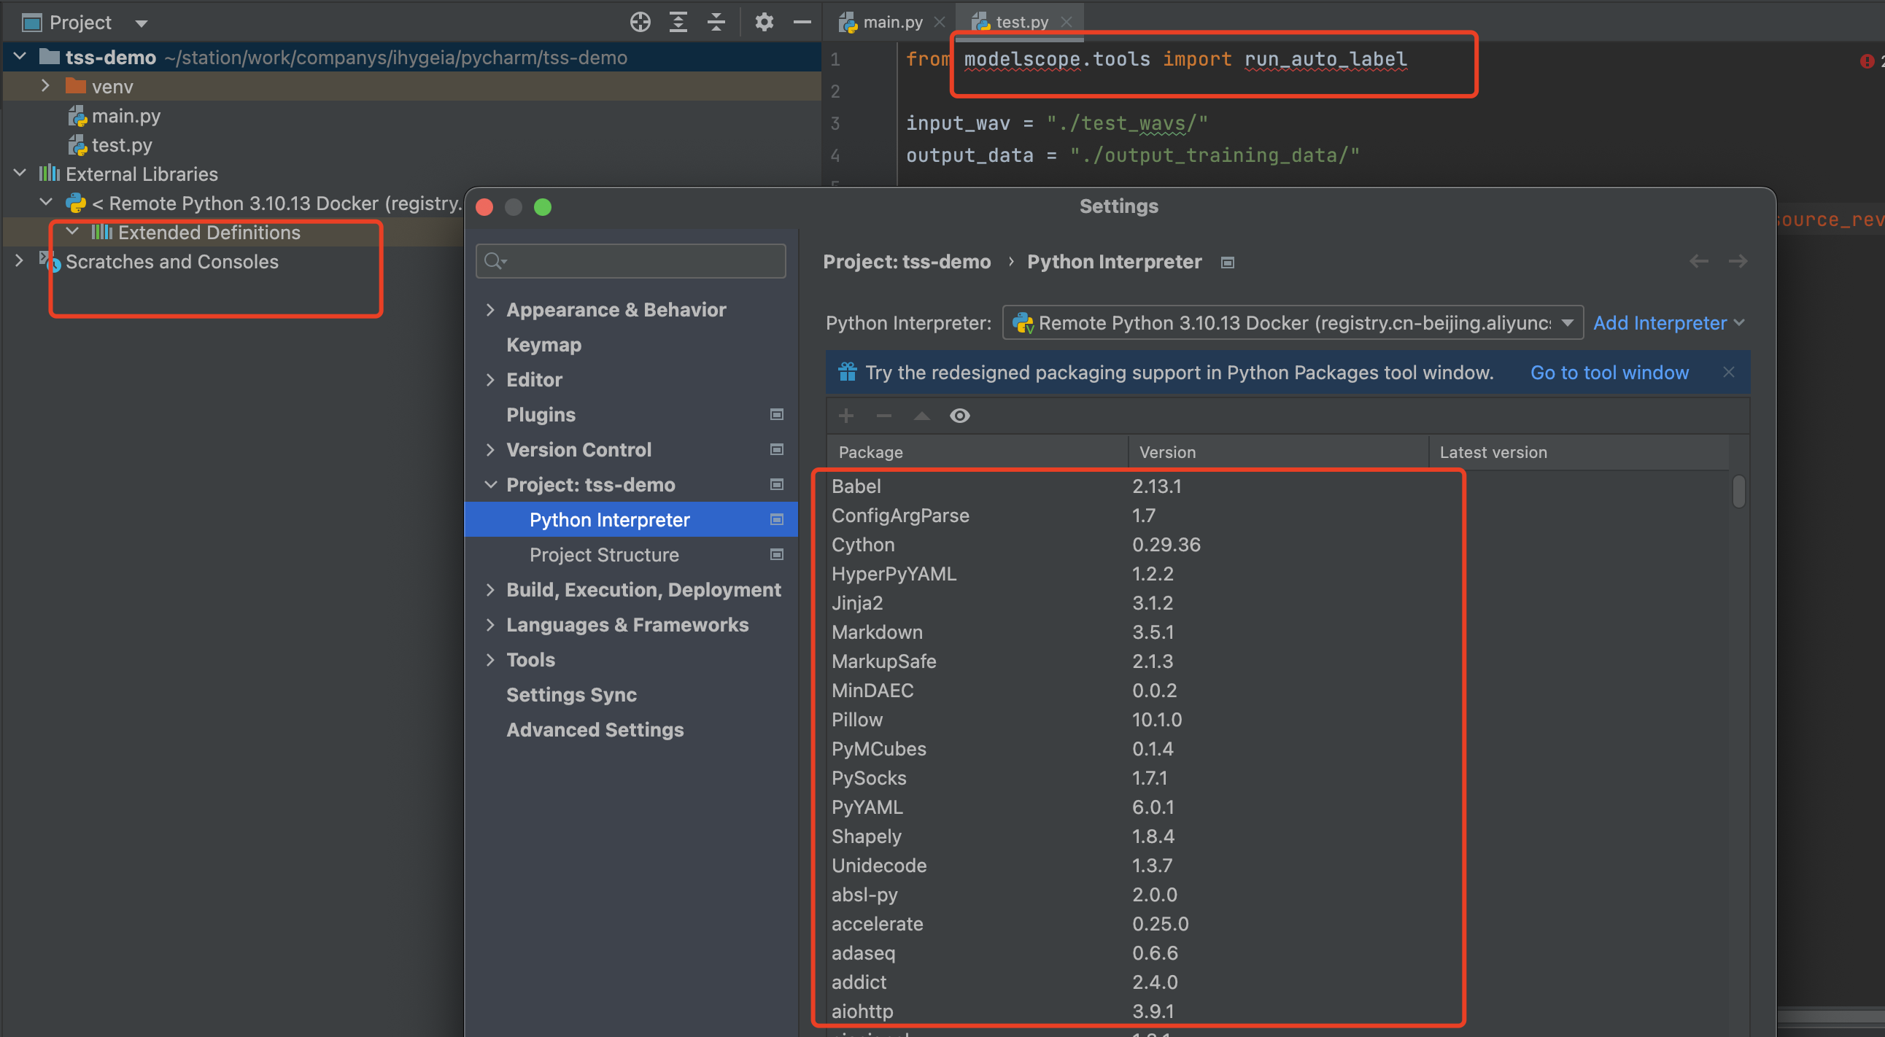Click the back arrow in Settings
1885x1037 pixels.
click(1698, 261)
